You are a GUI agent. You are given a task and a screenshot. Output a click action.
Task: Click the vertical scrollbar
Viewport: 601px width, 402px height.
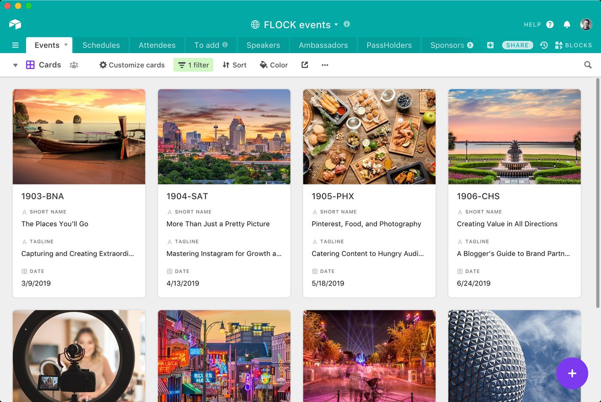[597, 192]
